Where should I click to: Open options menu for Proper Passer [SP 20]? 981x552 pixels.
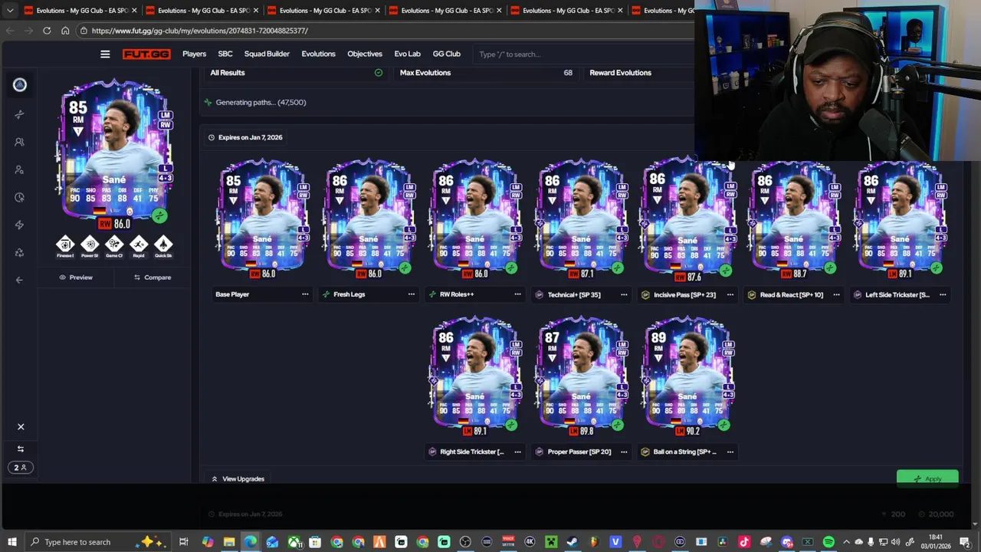(624, 452)
